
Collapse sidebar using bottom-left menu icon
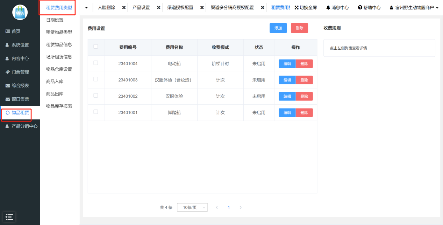[x=9, y=217]
